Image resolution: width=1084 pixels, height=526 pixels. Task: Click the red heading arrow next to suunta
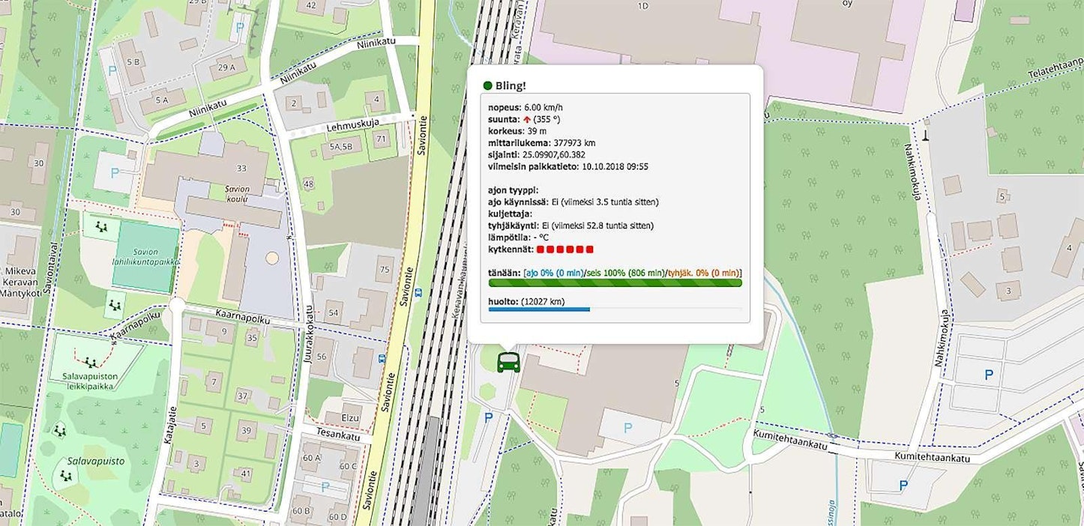pos(526,119)
